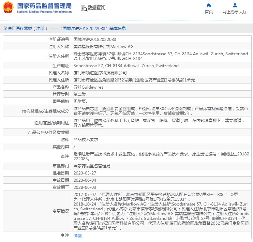Screen dimensions: 253x242
Task: Click the national emblem logo
Action: [8, 7]
